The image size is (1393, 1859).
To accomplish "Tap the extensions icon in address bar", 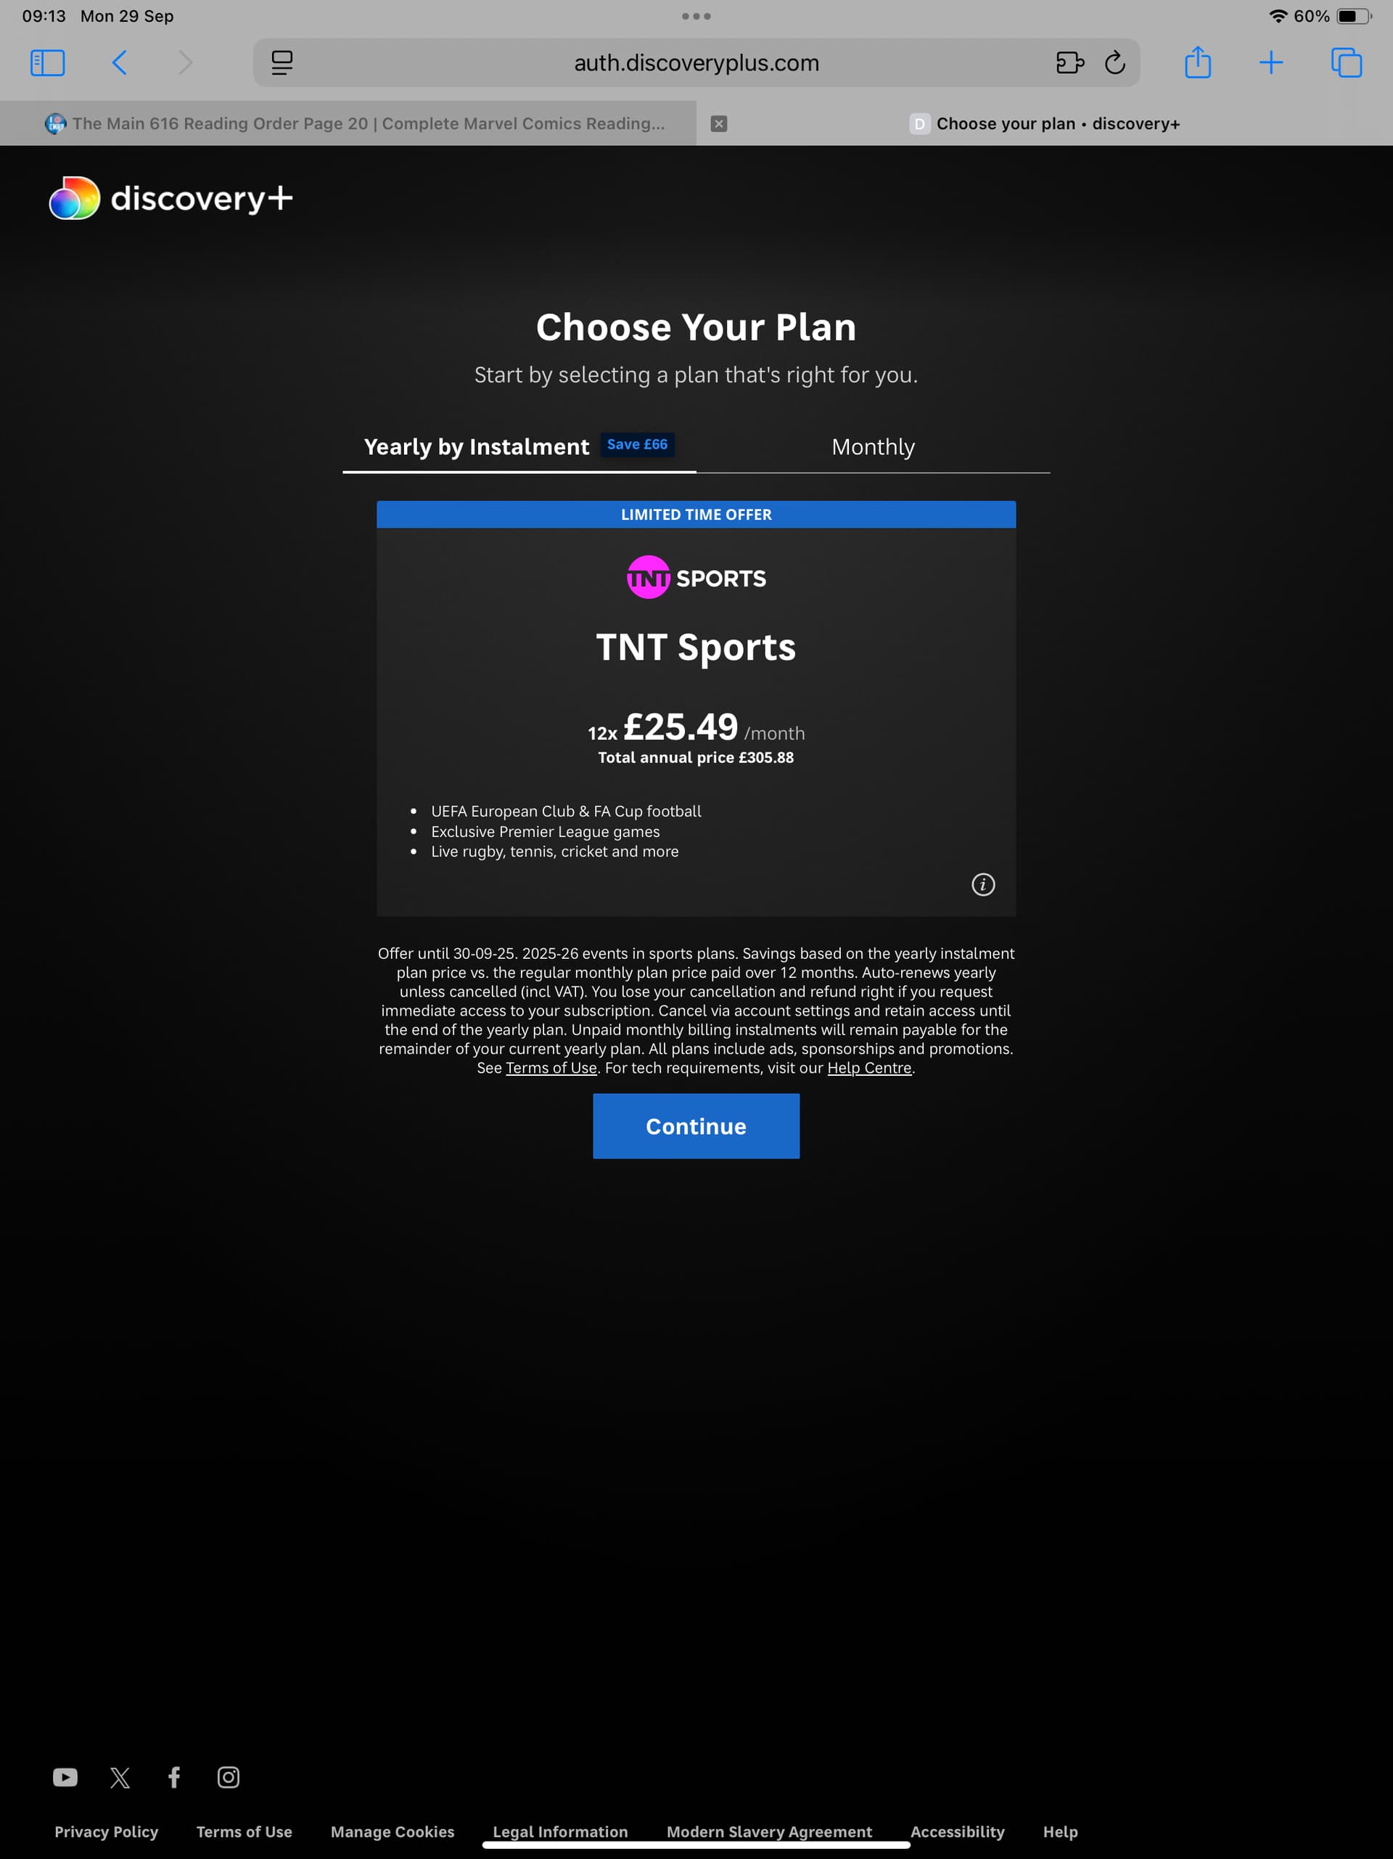I will coord(1069,63).
